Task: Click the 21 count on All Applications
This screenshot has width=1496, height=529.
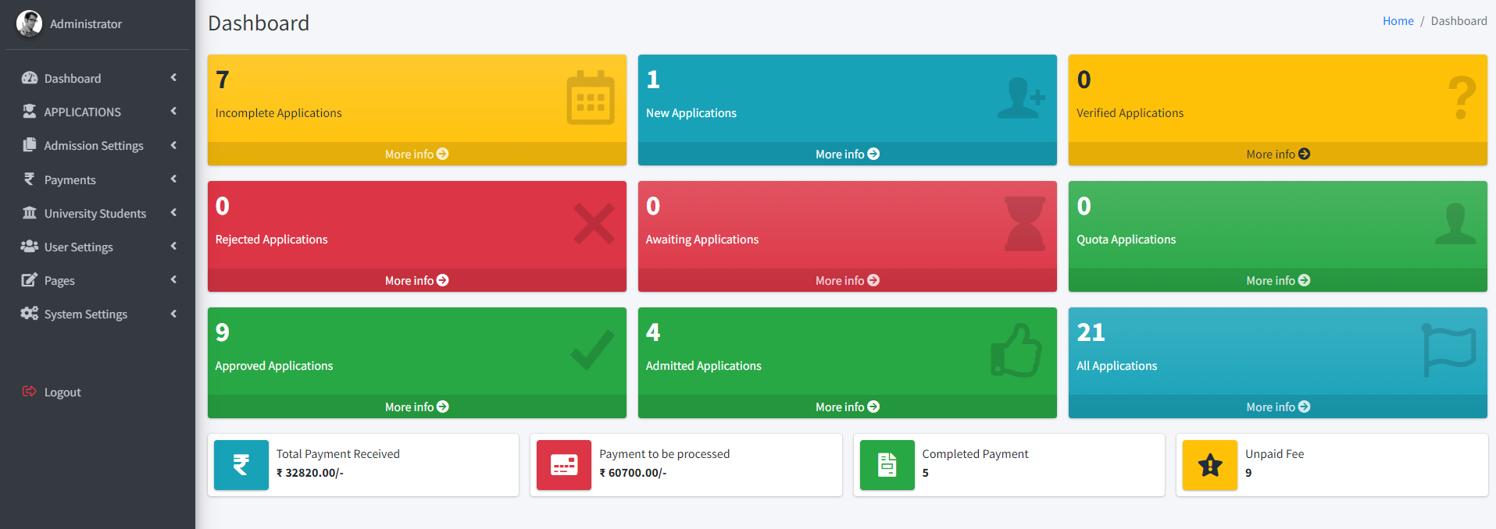Action: [1091, 332]
